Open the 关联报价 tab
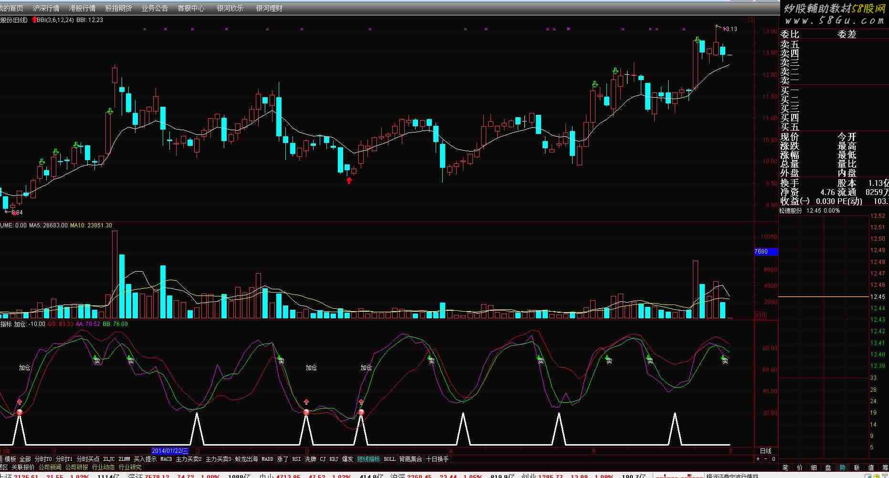This screenshot has height=478, width=889. pyautogui.click(x=23, y=467)
